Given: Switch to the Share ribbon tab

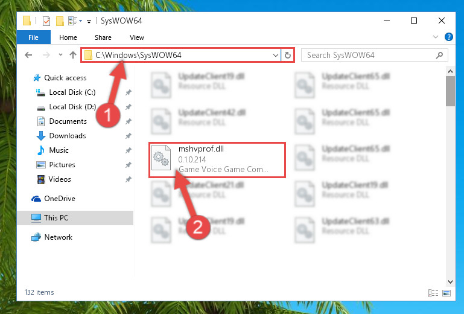Looking at the screenshot, I should tap(103, 37).
